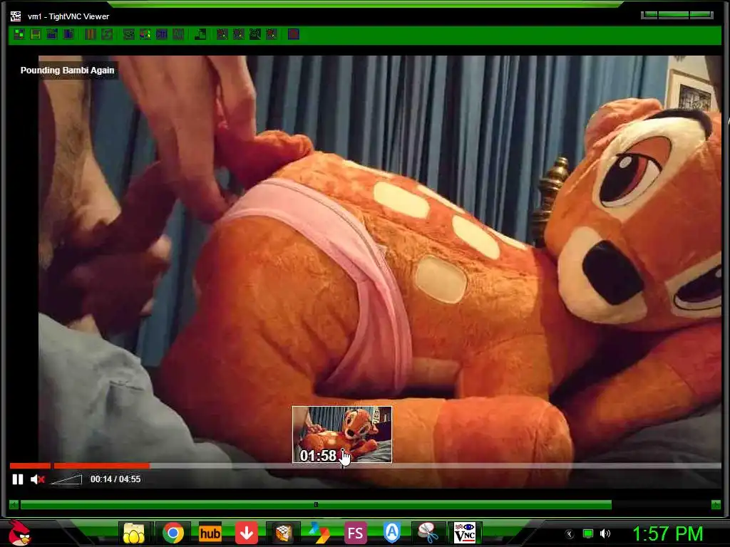
Task: Open the system volume tray icon
Action: tap(605, 534)
